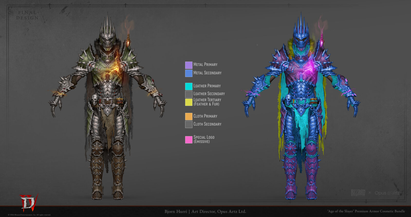
Task: Click the red Diablo IV logo
Action: 29,202
